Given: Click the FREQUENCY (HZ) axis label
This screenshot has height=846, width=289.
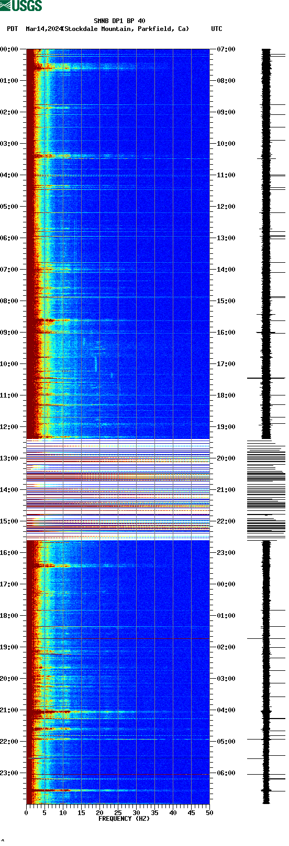Looking at the screenshot, I should pos(124,819).
